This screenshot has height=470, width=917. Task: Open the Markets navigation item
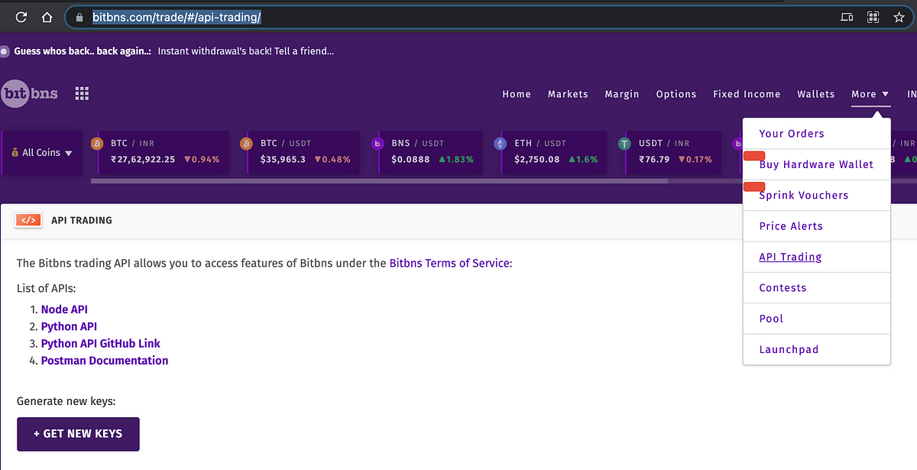pos(568,94)
